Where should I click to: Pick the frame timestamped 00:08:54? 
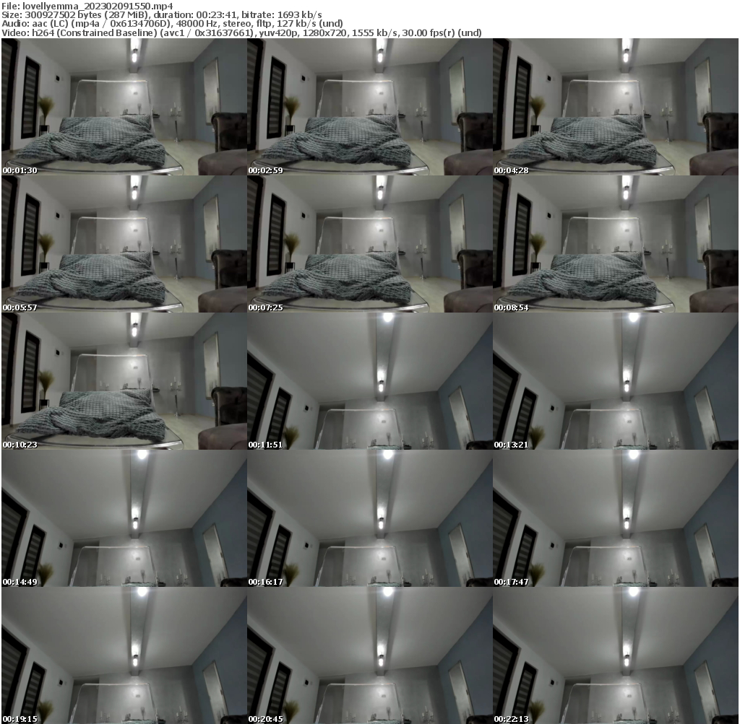(615, 244)
